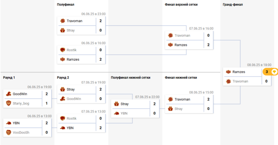Viewport: 278px width, 145px height.
Task: Click Stariy_bog's shield avatar in Round 1
Action: [8, 103]
